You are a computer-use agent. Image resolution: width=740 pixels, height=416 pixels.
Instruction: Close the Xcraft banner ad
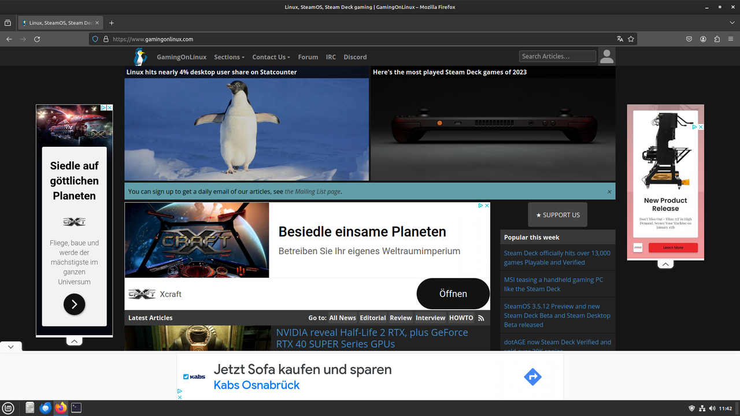coord(487,206)
